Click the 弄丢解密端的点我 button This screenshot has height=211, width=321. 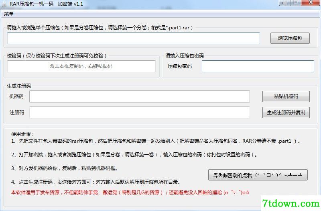(258, 175)
